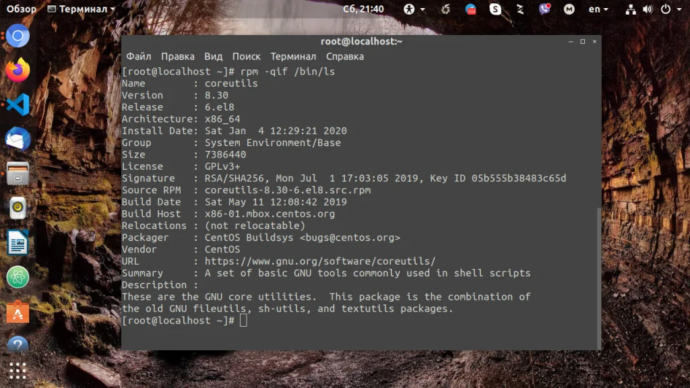The height and width of the screenshot is (388, 690).
Task: Click the (not relocatable) text
Action: (x=255, y=226)
